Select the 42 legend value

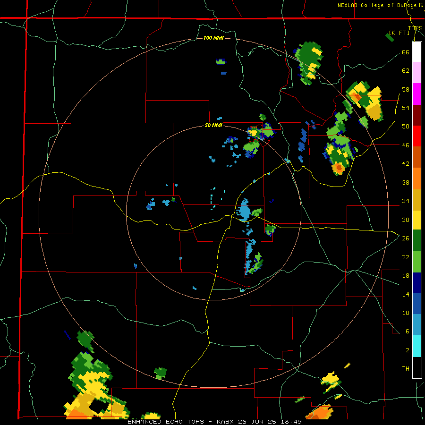tap(406, 163)
